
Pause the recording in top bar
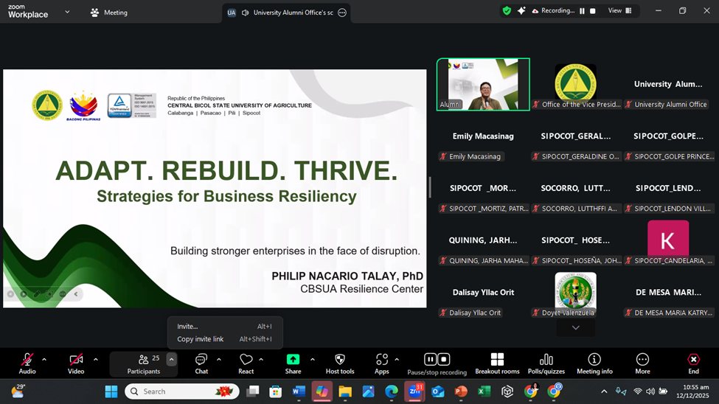(x=582, y=11)
